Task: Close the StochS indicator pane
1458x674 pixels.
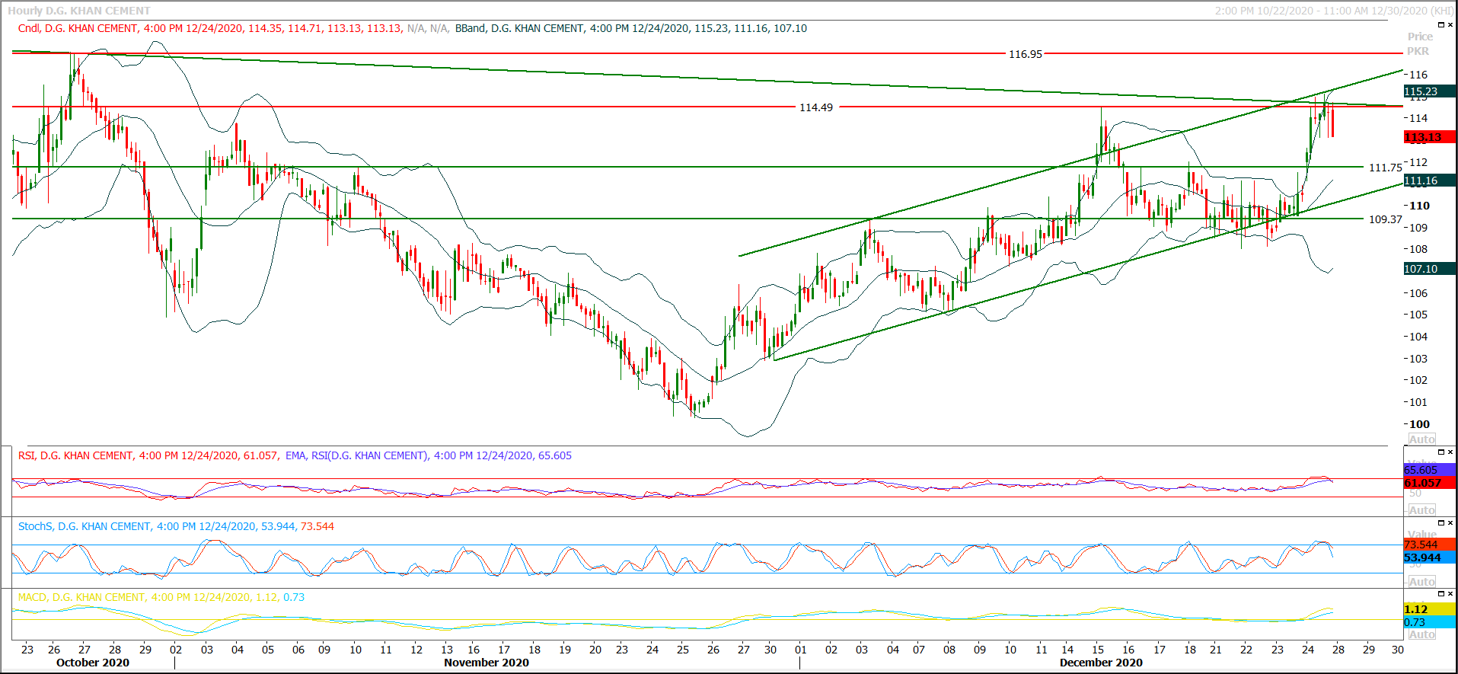Action: 1450,523
